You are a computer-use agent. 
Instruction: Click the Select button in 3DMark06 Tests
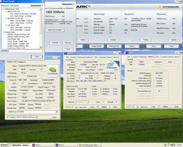[x=83, y=40]
